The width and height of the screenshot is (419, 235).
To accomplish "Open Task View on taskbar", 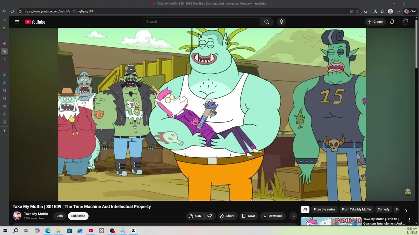I will [x=26, y=231].
